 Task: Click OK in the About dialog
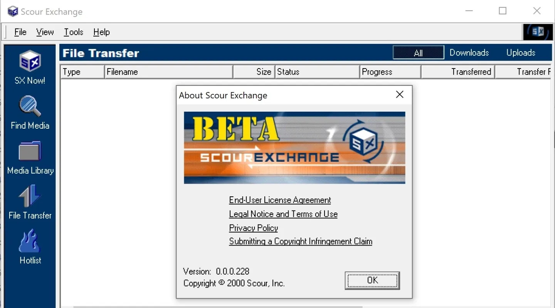pyautogui.click(x=372, y=280)
